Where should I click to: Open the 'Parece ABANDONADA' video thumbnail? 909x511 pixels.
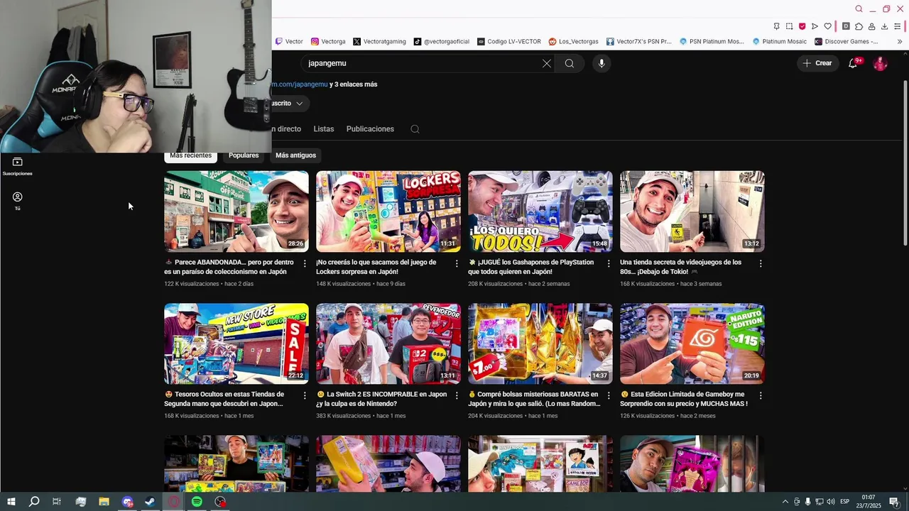click(x=236, y=211)
